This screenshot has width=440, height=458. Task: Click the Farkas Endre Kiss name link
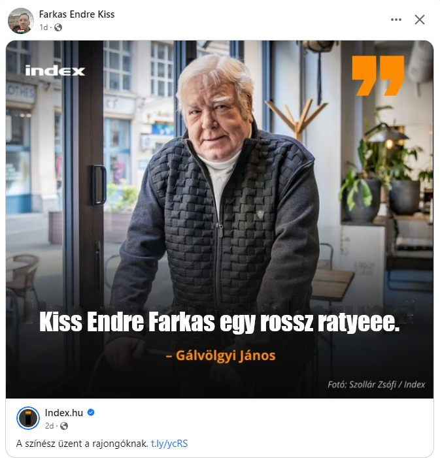pos(76,14)
